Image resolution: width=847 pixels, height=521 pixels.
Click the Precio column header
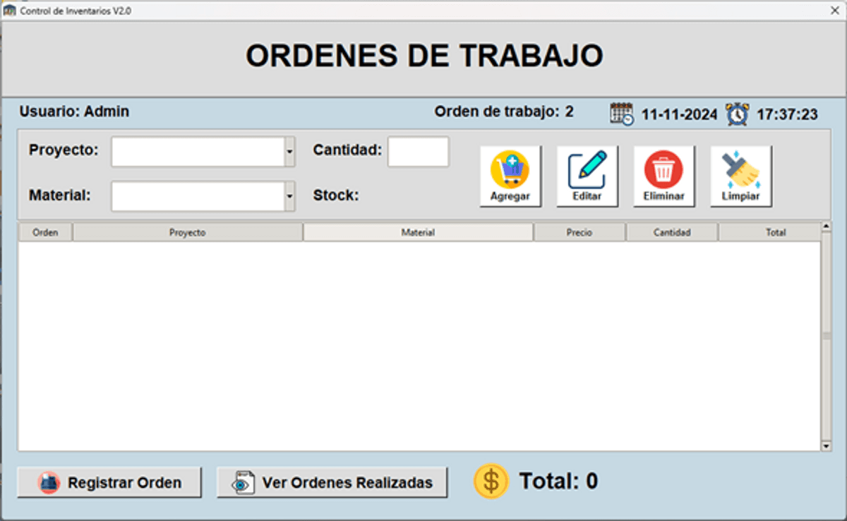coord(579,232)
